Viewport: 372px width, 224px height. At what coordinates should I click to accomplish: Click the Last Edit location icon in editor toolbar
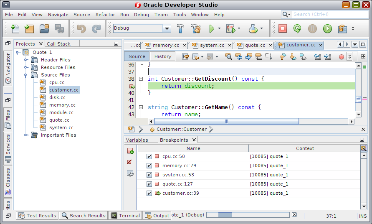click(185, 56)
